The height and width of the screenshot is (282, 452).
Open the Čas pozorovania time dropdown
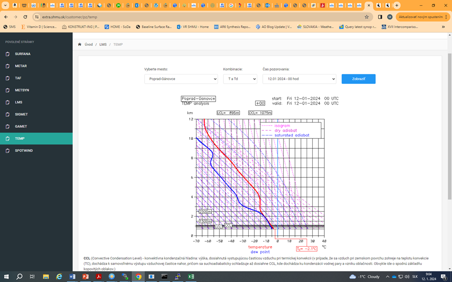click(x=299, y=78)
